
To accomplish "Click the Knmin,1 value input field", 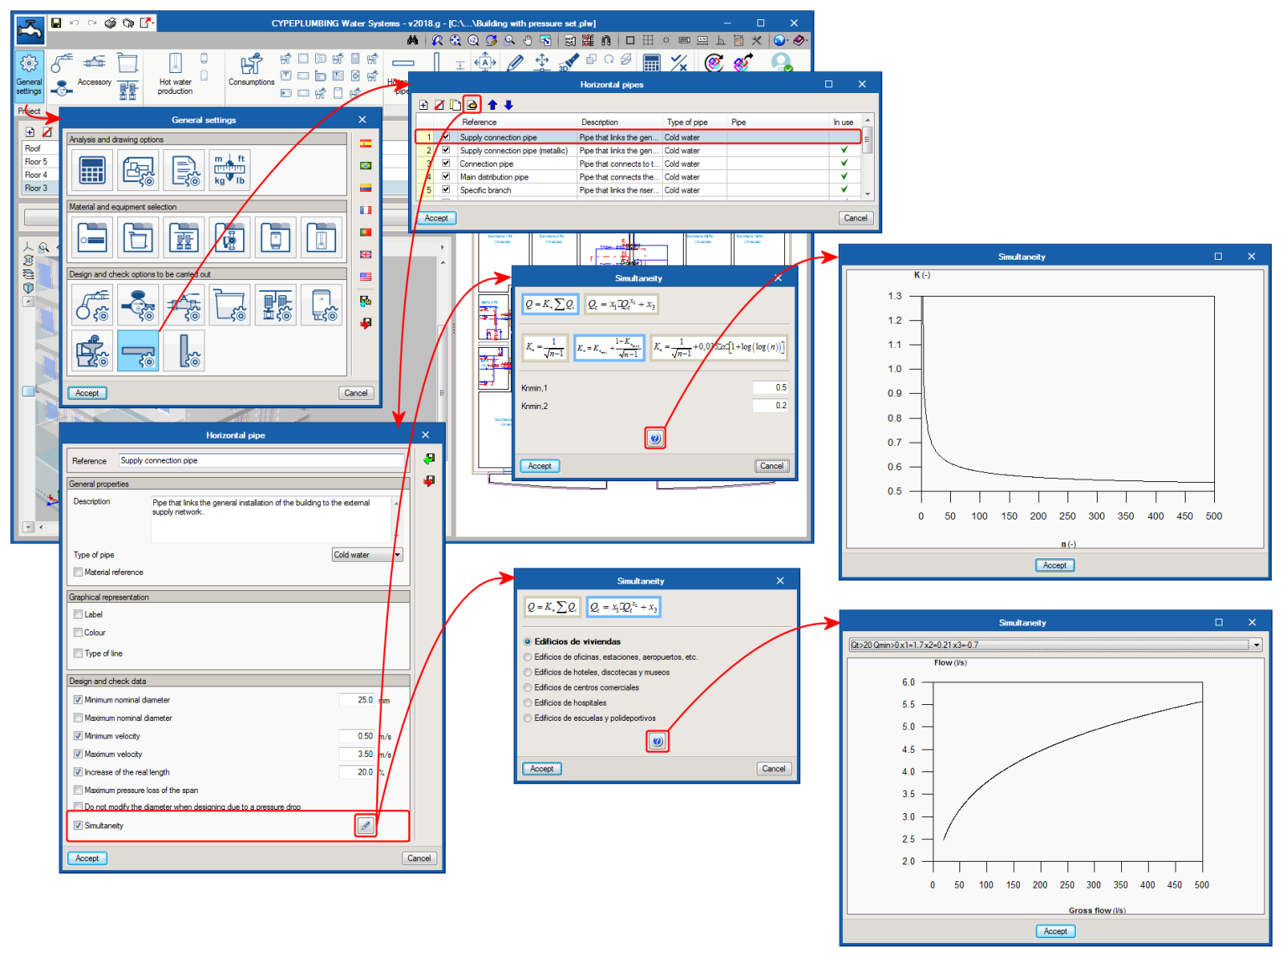I will (771, 387).
